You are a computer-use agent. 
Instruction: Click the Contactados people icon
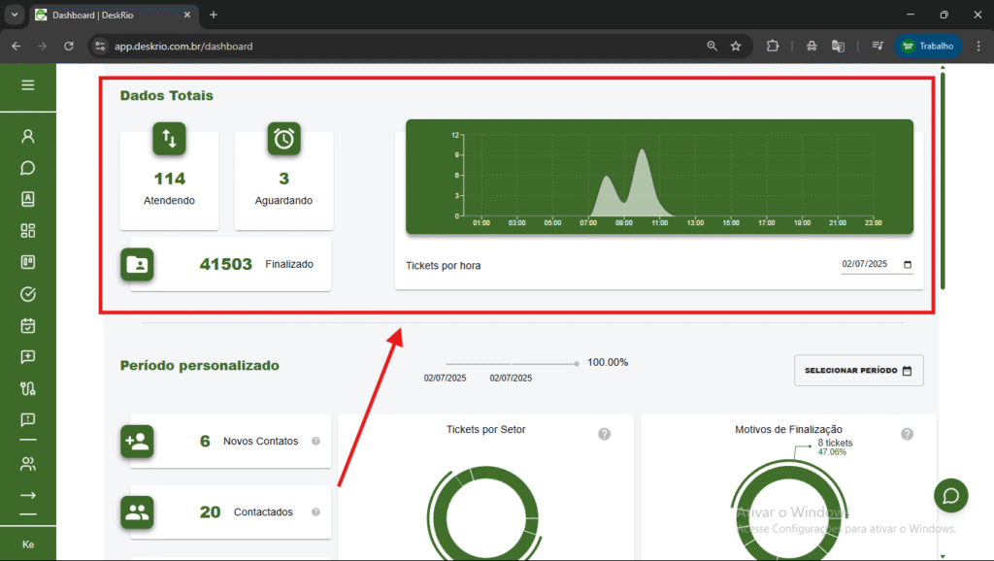click(x=137, y=512)
